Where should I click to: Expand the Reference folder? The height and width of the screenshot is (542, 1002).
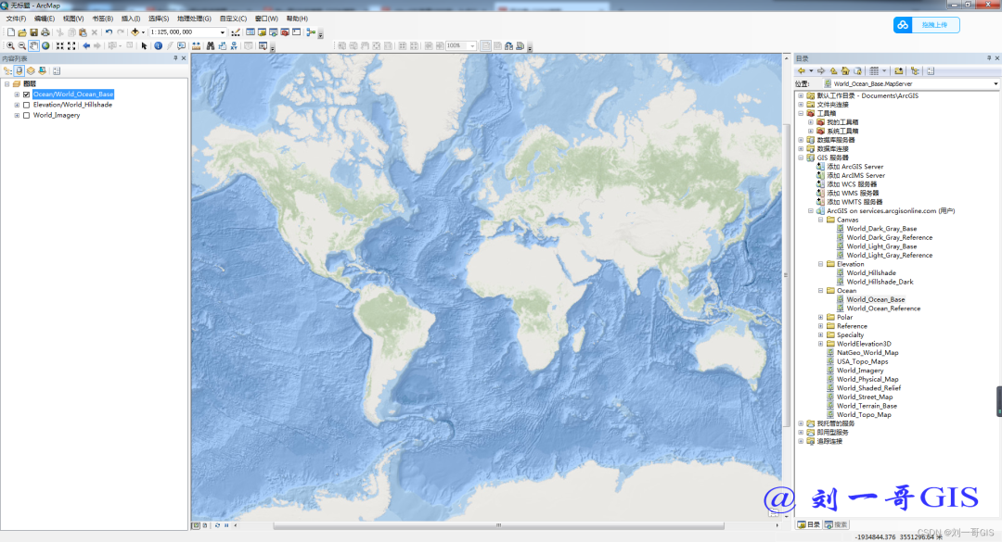click(x=820, y=326)
